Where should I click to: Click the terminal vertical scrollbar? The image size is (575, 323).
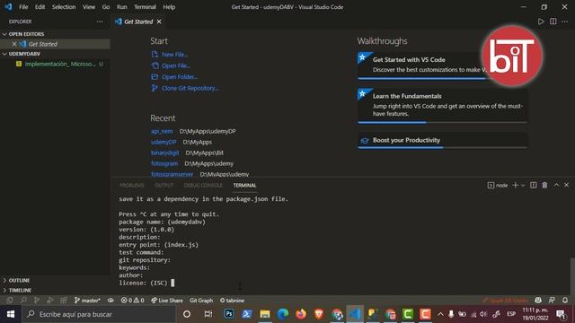[572, 276]
